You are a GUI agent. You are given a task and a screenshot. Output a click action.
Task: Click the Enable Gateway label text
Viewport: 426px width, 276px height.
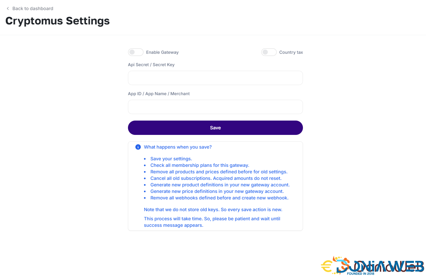(x=162, y=52)
